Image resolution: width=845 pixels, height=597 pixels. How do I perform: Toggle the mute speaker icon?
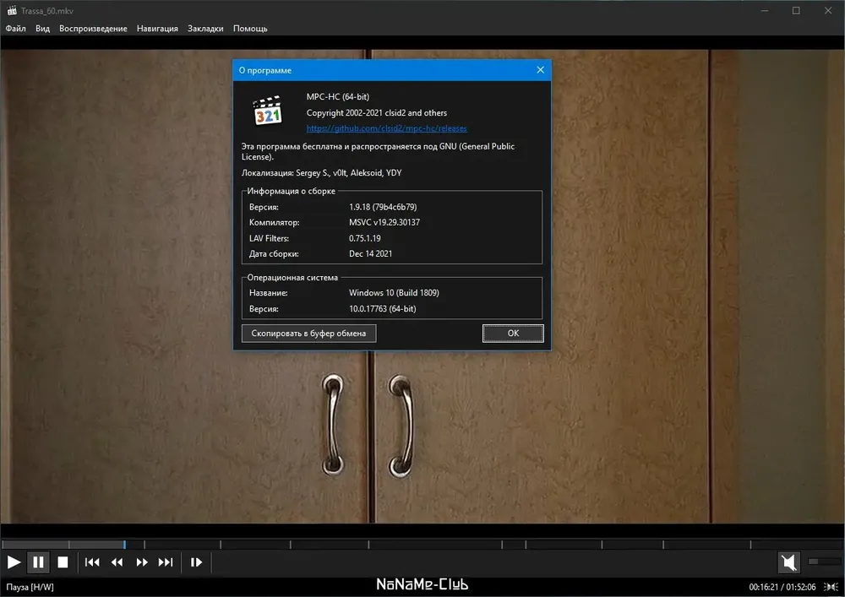pos(789,562)
